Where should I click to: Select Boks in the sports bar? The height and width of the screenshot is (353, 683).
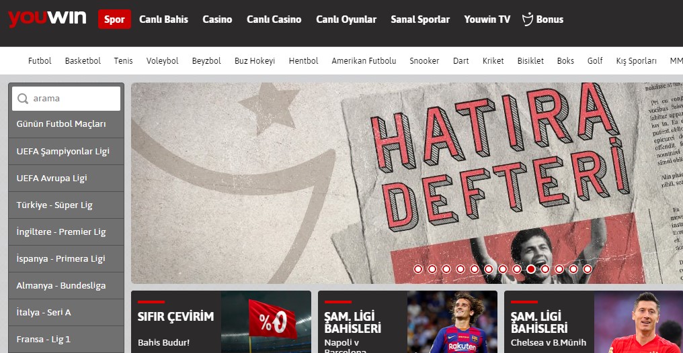point(565,61)
